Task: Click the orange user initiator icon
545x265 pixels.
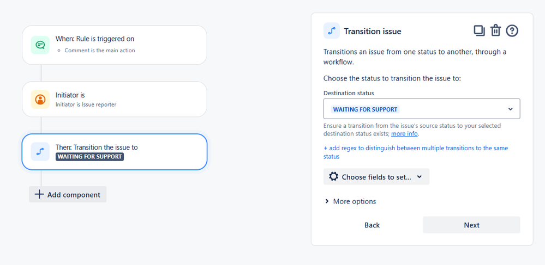Action: 40,100
